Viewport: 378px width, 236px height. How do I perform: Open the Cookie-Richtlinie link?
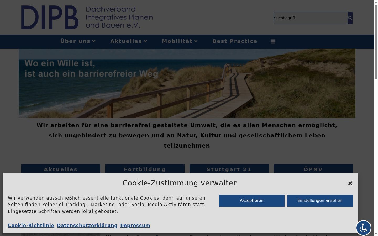31,226
